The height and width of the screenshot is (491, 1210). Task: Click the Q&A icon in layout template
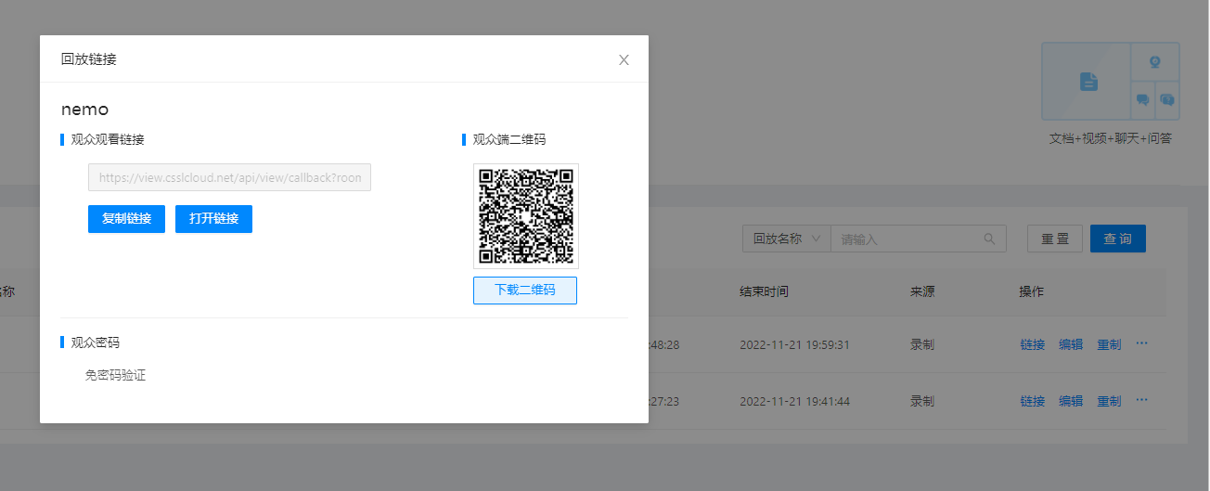point(1167,99)
